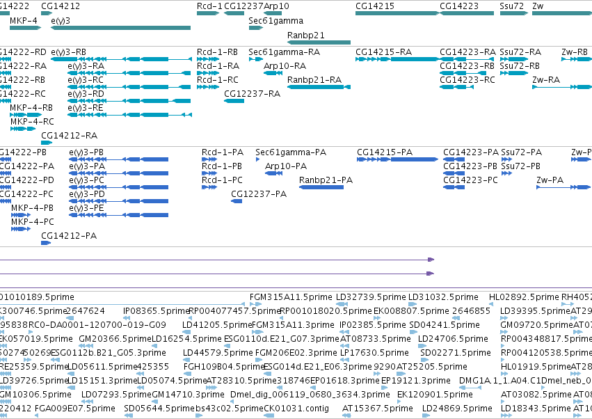Select the CG14212-RA transcript label
592x419 pixels.
pyautogui.click(x=69, y=136)
